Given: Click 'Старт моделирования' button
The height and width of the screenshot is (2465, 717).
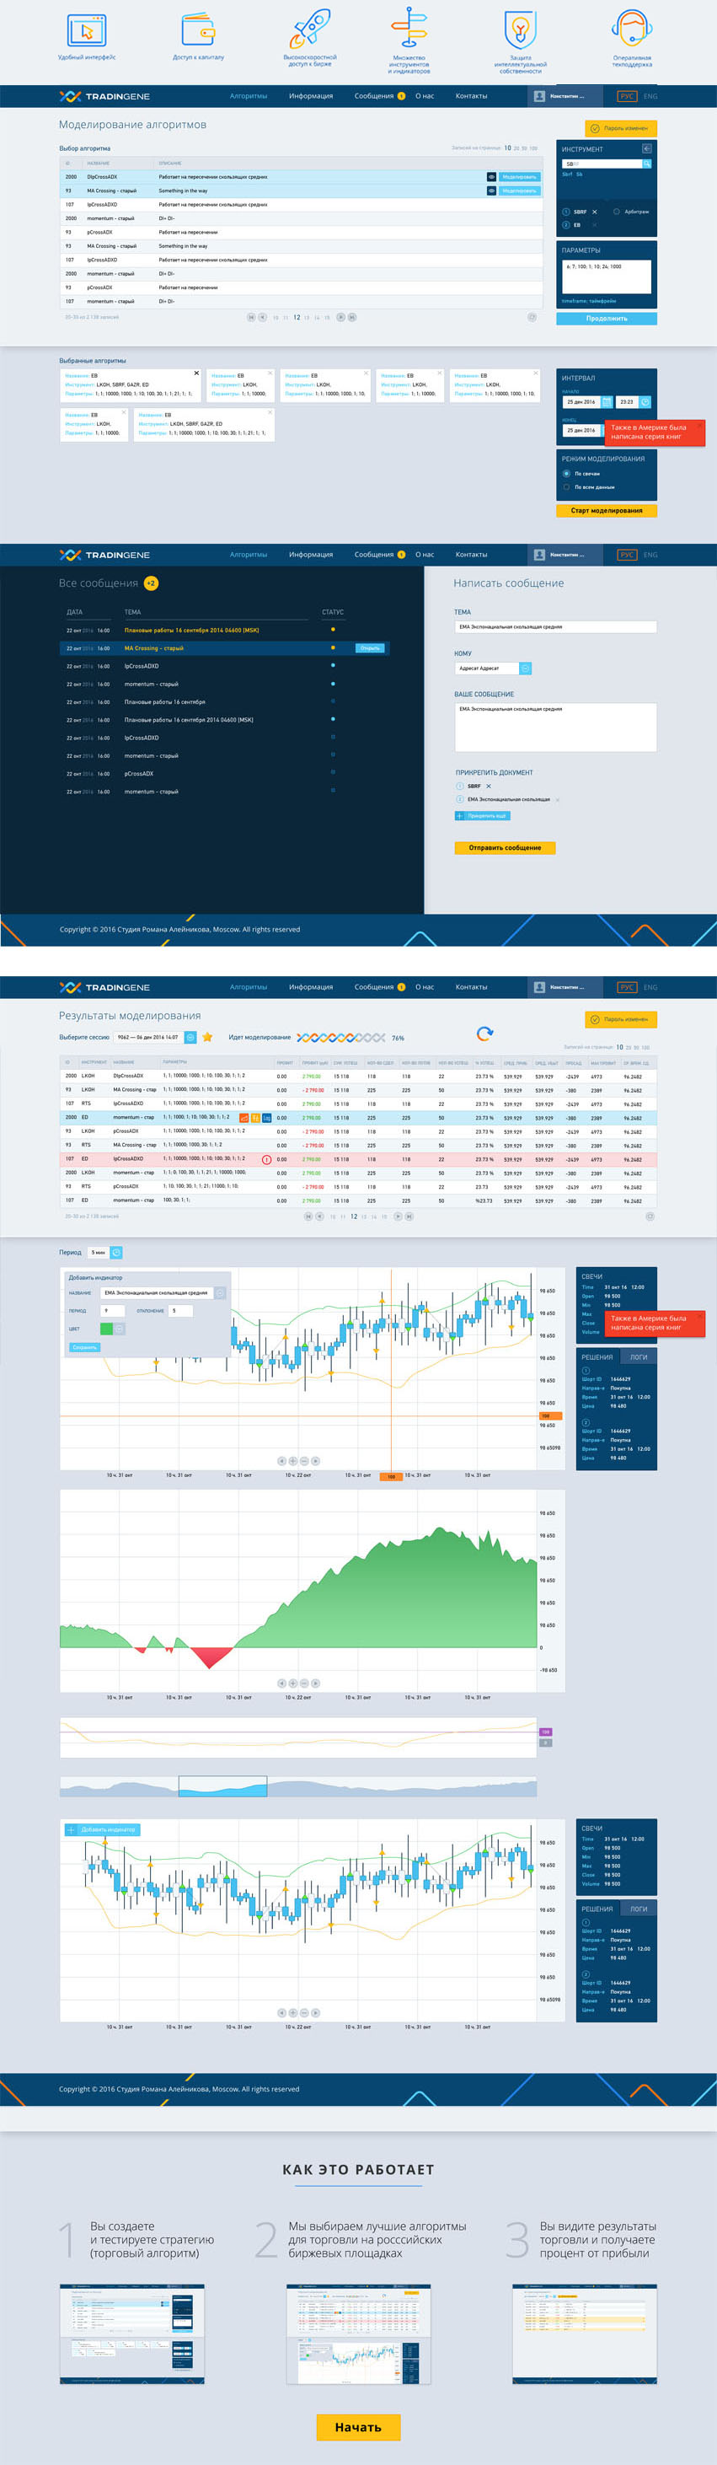Looking at the screenshot, I should (x=606, y=511).
